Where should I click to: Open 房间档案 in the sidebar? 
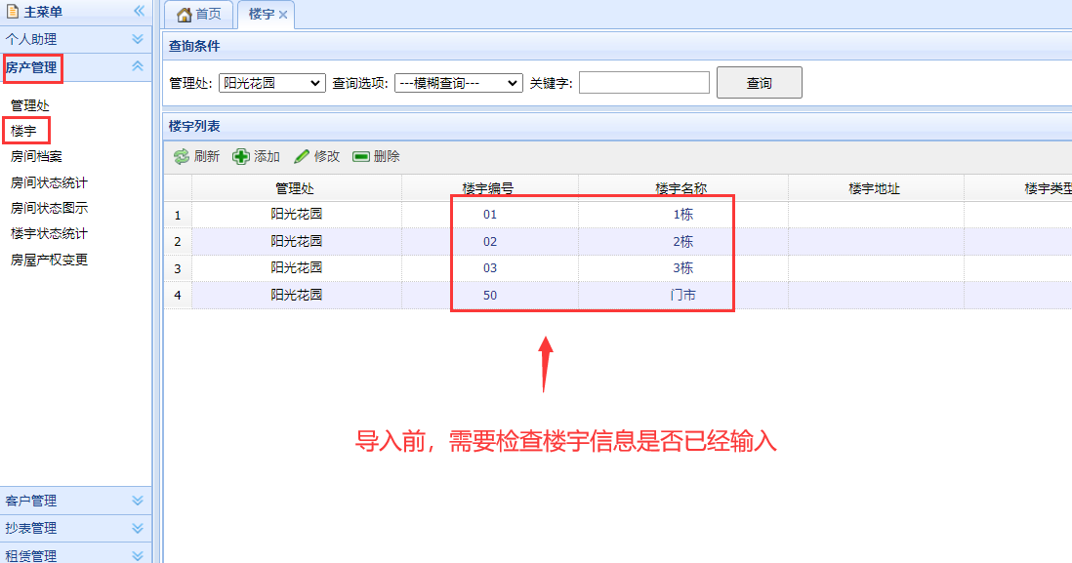(x=36, y=156)
